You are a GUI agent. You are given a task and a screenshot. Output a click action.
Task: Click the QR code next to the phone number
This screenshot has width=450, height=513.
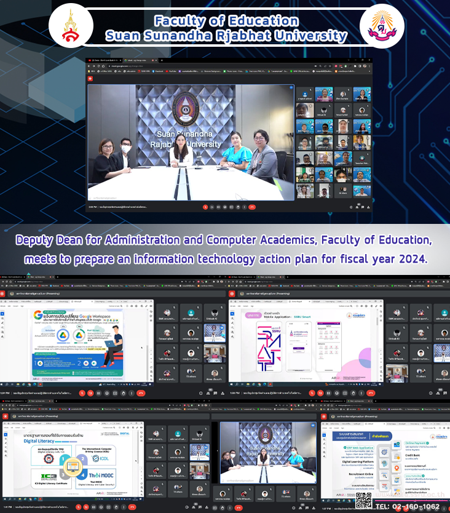coord(363,501)
